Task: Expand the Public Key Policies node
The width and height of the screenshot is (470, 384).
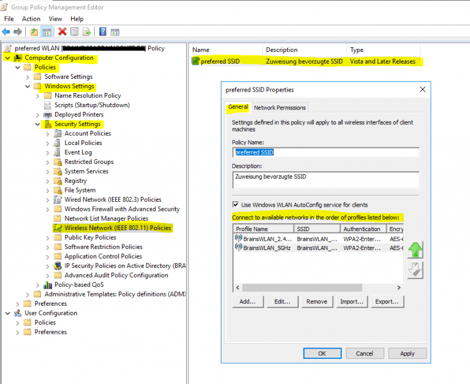Action: pyautogui.click(x=48, y=238)
